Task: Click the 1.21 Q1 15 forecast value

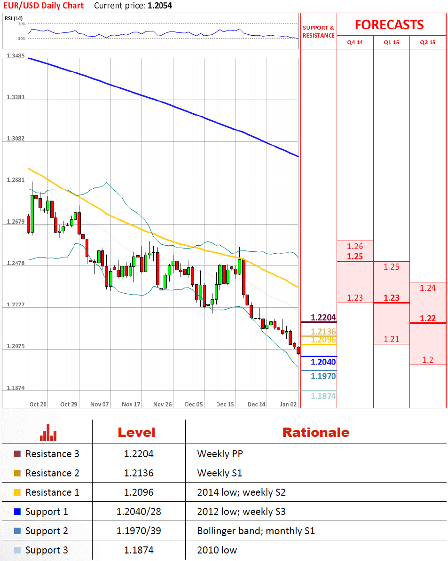Action: tap(392, 339)
